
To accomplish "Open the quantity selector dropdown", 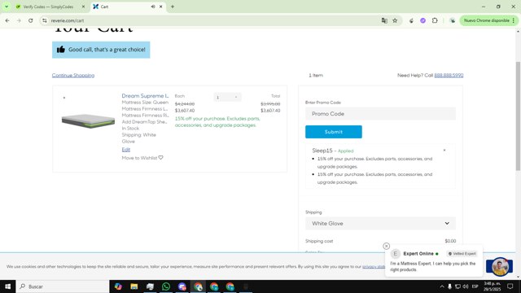I will 227,97.
